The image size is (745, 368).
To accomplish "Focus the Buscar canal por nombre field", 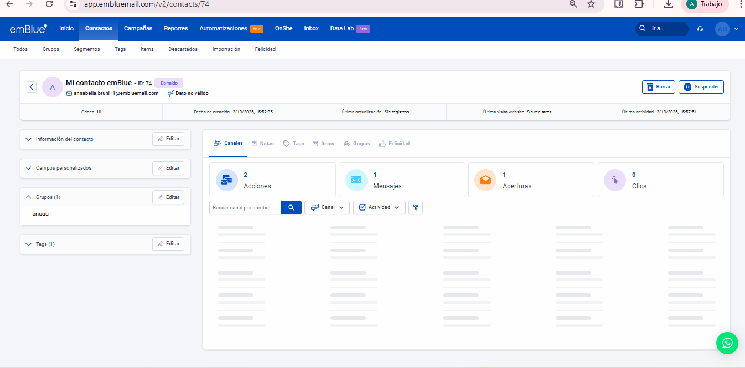I will (245, 207).
